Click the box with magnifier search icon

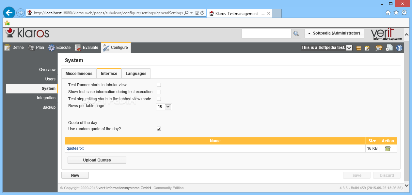click(x=379, y=48)
